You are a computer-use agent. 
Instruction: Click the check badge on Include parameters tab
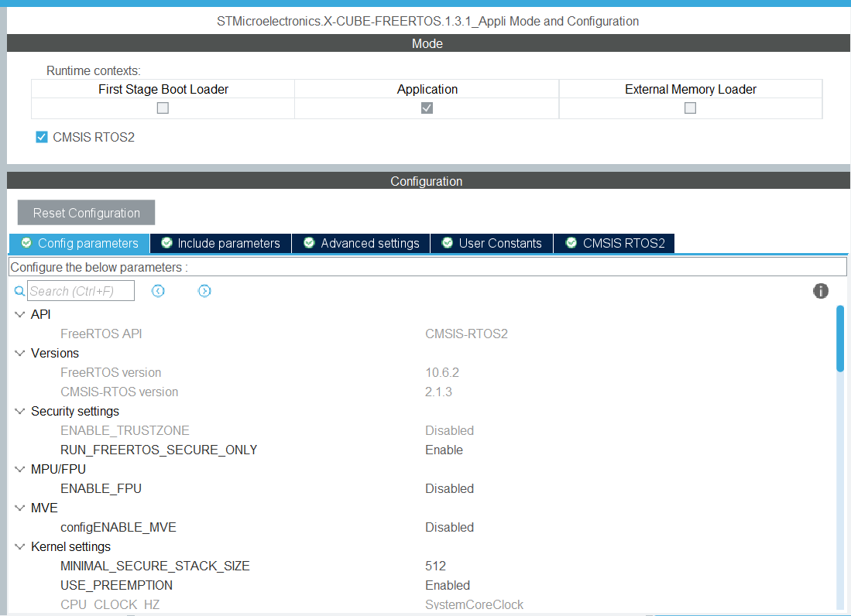166,243
